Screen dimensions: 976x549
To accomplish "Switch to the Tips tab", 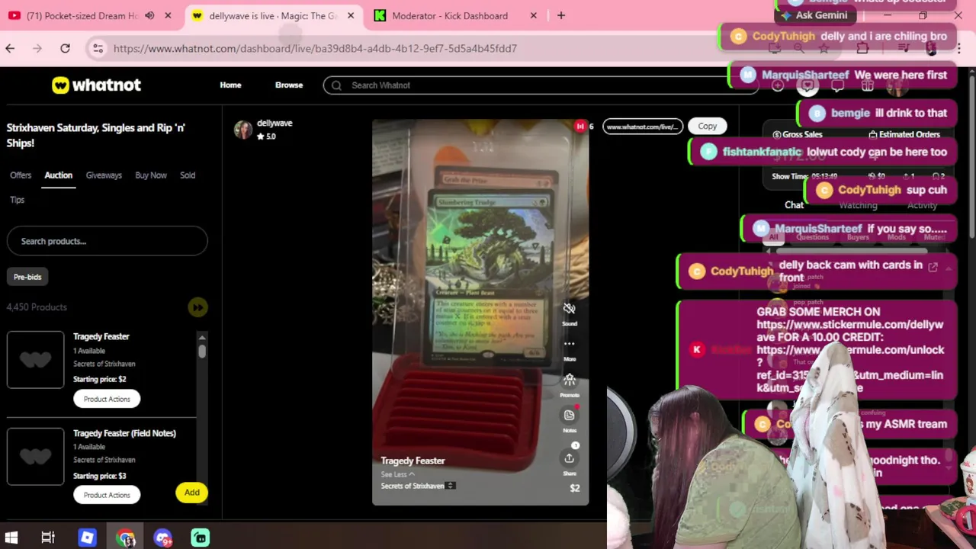I will [x=17, y=200].
